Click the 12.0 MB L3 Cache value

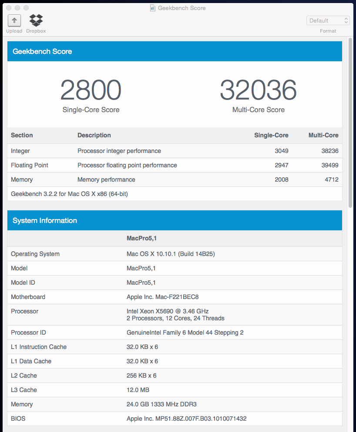(x=138, y=390)
